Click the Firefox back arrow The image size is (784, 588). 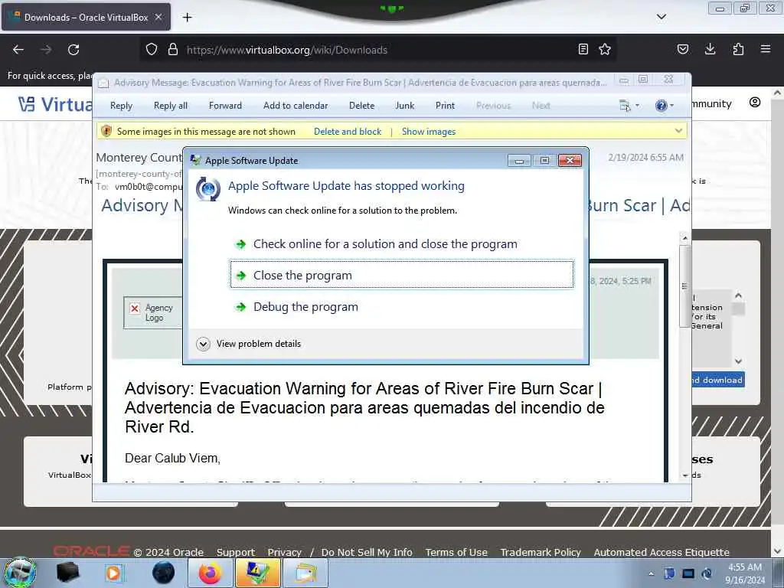[18, 50]
